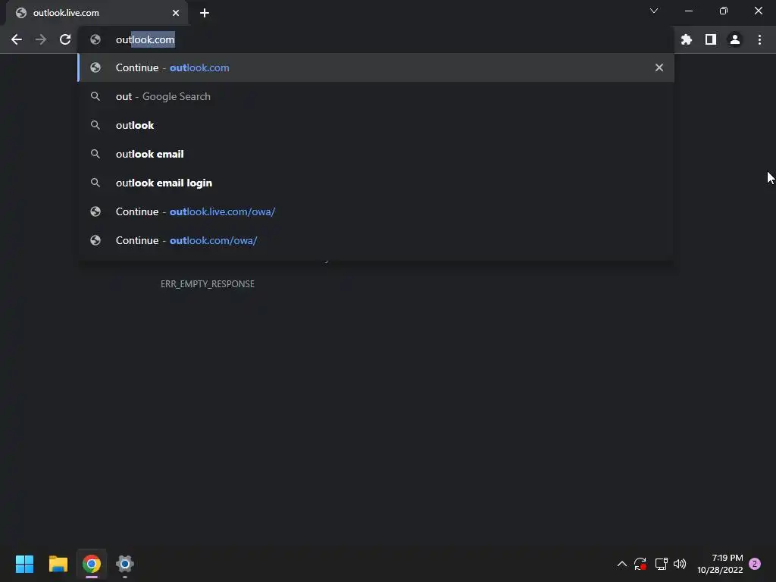Open the clock showing 7:19 PM
The width and height of the screenshot is (776, 582).
tap(720, 564)
